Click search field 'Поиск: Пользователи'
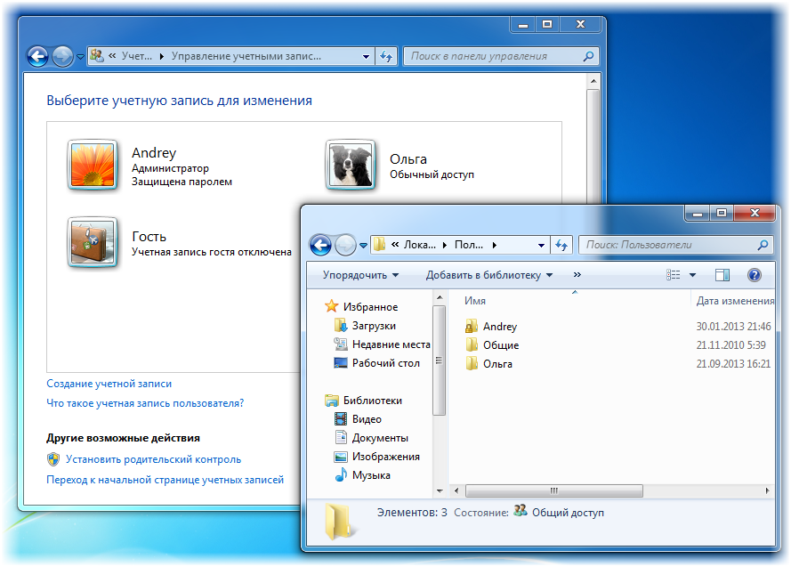Screen dimensions: 791x567 coord(676,245)
